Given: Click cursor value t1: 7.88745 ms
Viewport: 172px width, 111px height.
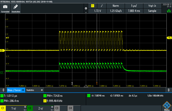Looking at the screenshot, I should click(x=98, y=96).
